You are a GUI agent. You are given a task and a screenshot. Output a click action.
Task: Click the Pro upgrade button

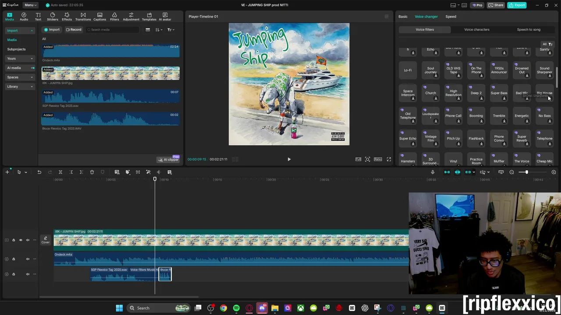click(477, 5)
